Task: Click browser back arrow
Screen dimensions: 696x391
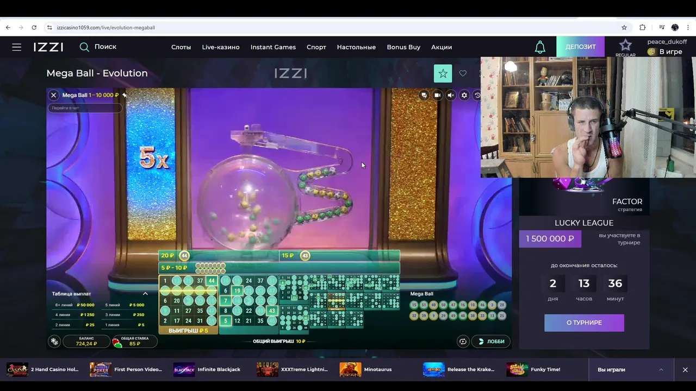Action: [x=8, y=27]
